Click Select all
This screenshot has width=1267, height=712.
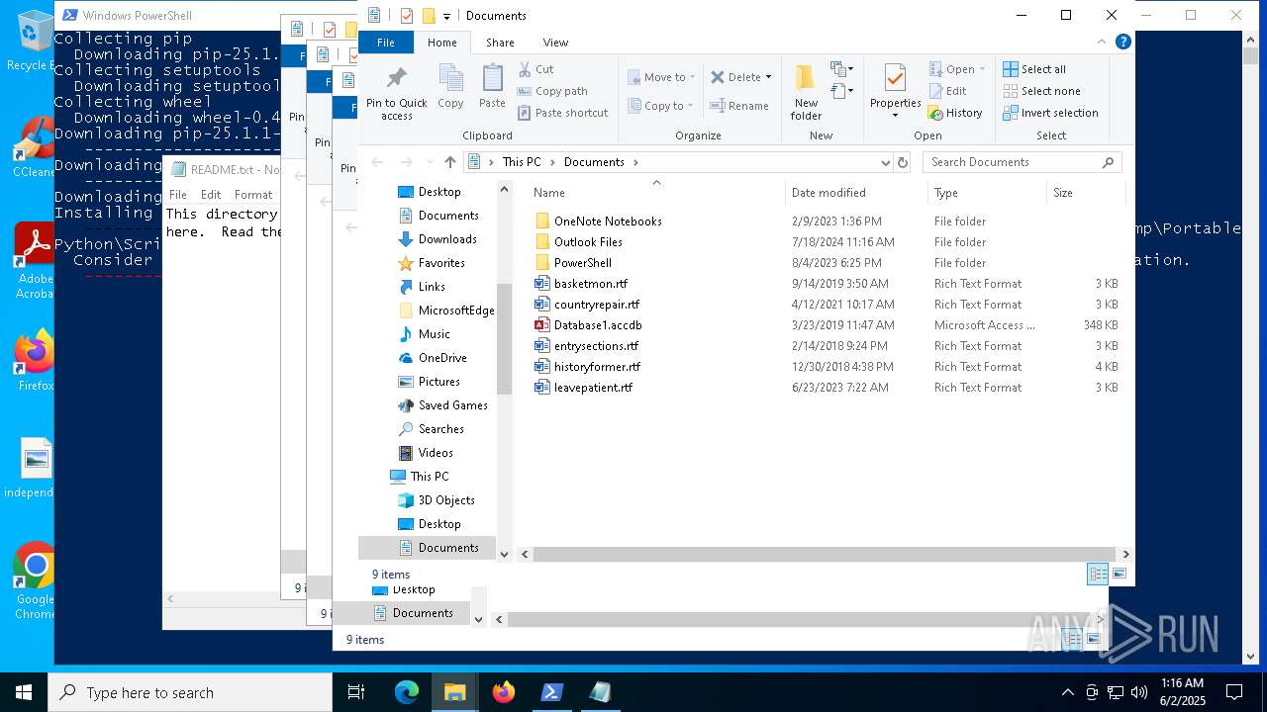pos(1034,69)
